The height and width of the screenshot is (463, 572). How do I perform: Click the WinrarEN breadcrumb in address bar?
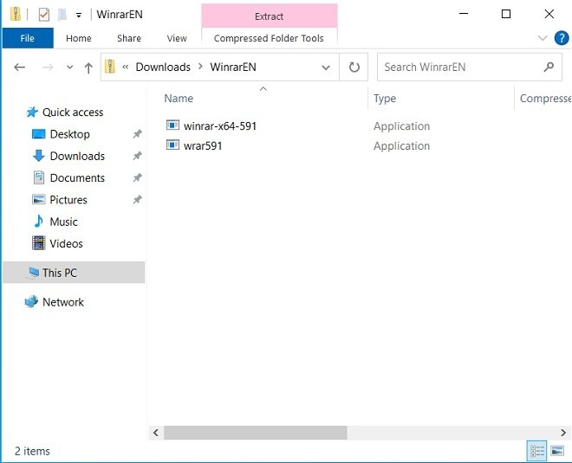[x=233, y=67]
